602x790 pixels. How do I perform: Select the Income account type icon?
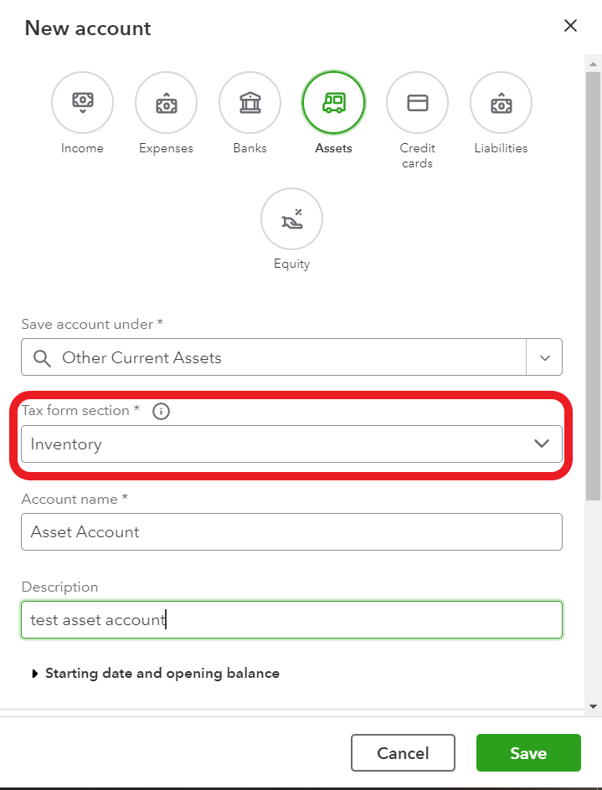(x=82, y=102)
